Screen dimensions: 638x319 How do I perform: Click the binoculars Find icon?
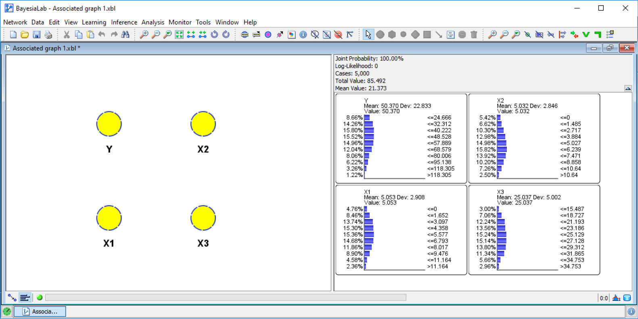[x=126, y=35]
